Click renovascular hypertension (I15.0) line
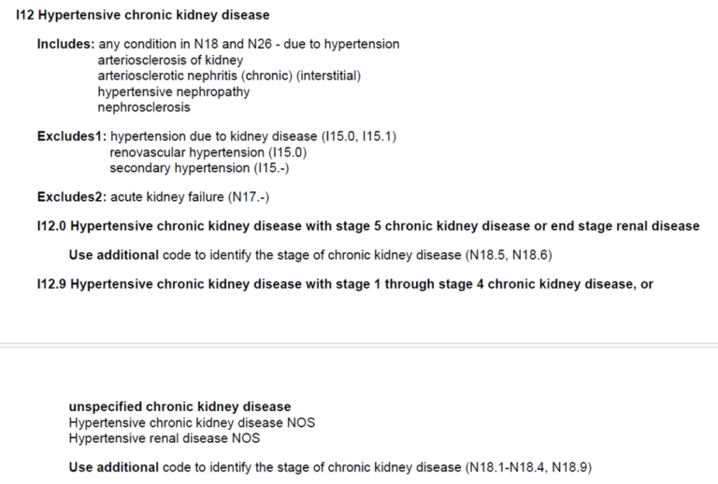The image size is (718, 484). click(x=208, y=152)
